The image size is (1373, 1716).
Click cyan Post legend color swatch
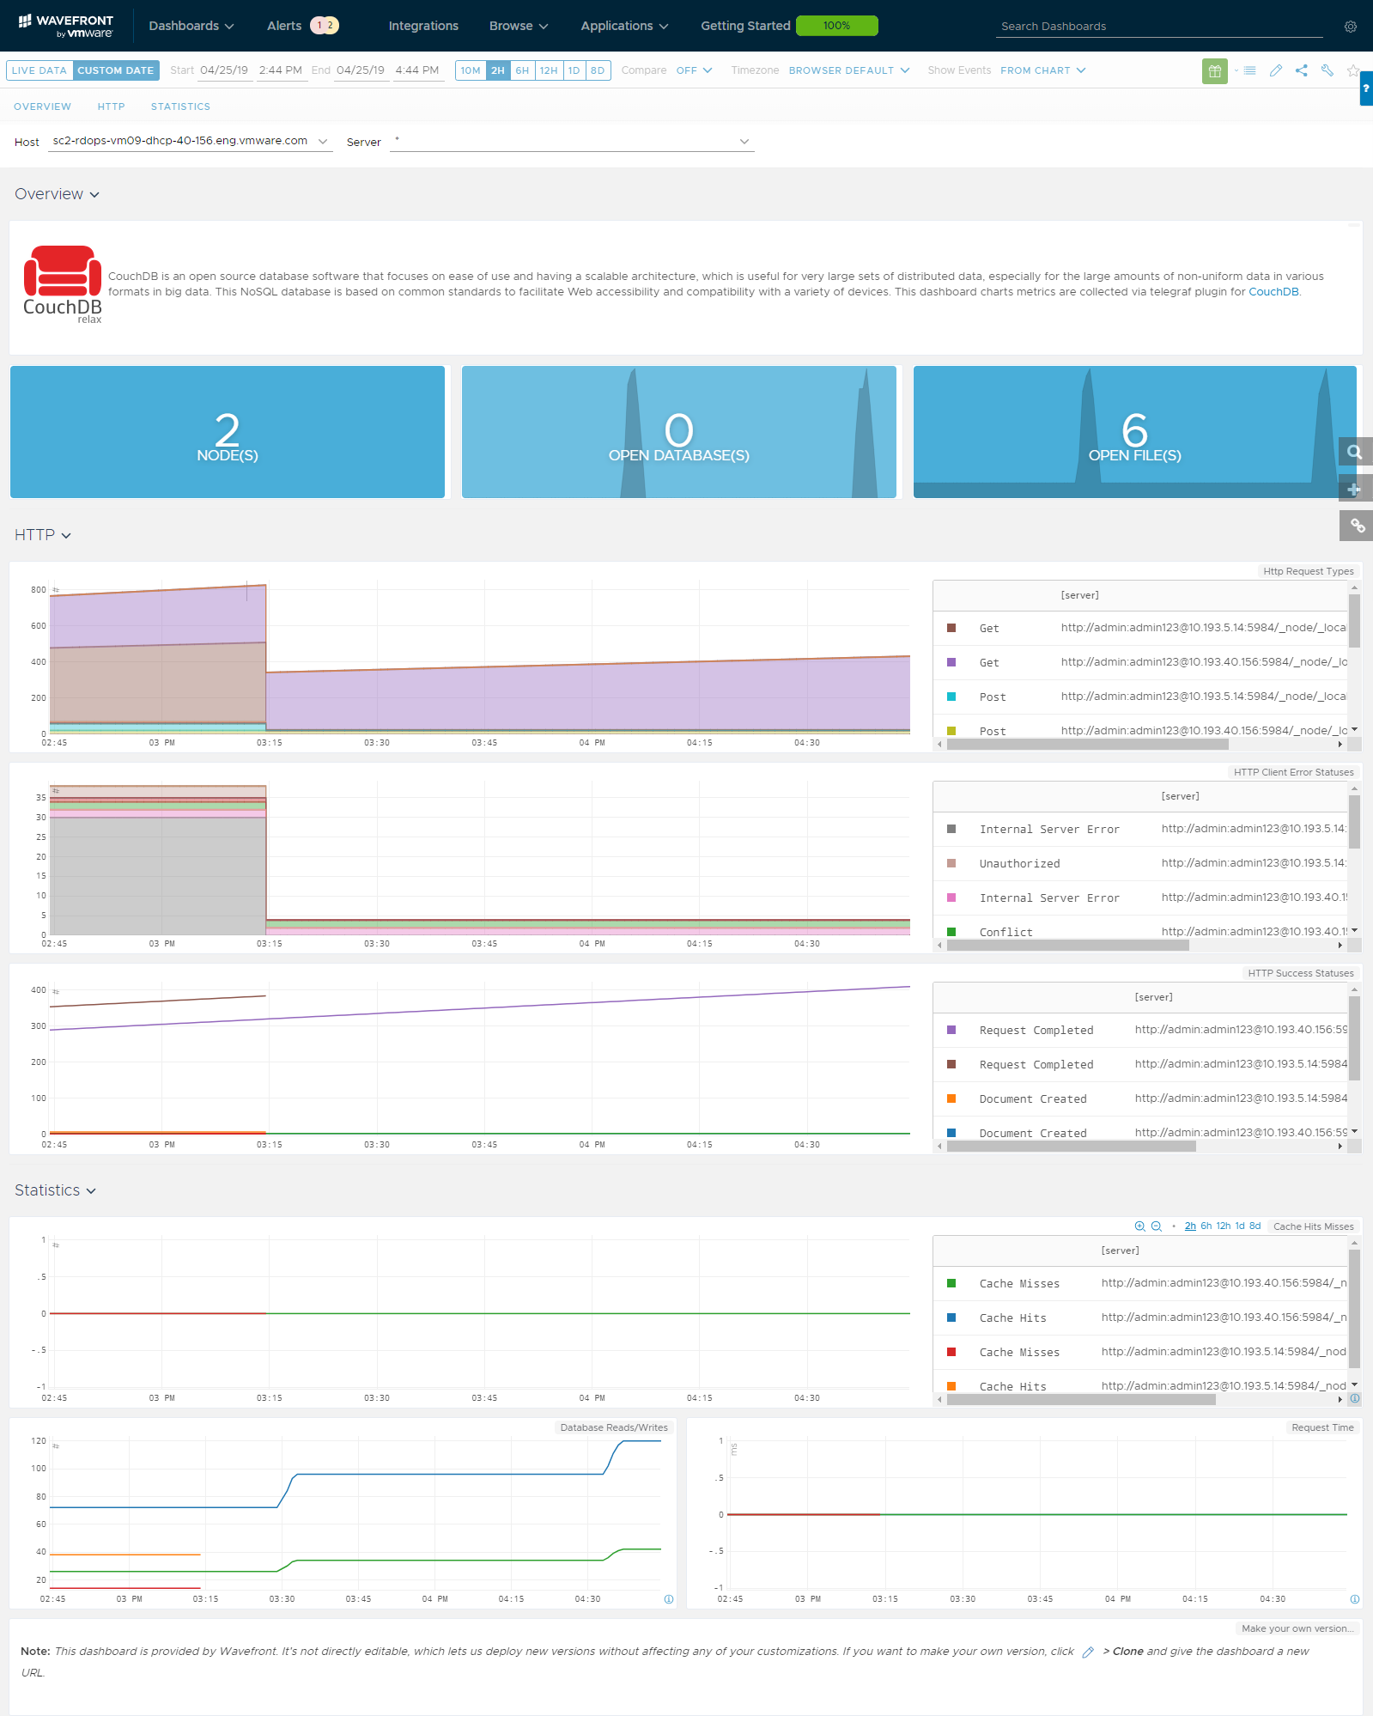pyautogui.click(x=951, y=697)
